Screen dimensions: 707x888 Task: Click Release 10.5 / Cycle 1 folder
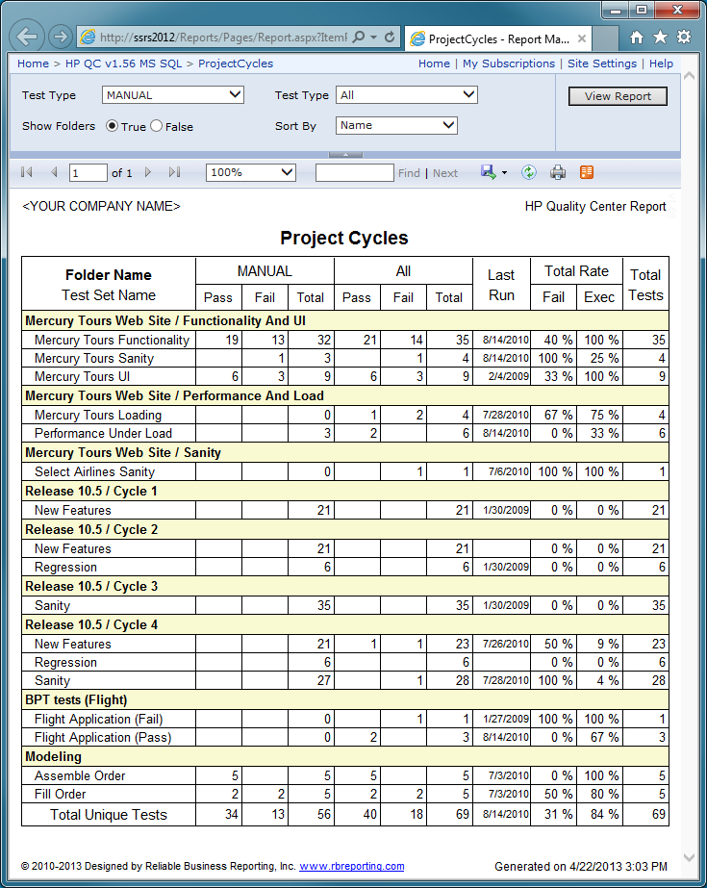(91, 491)
